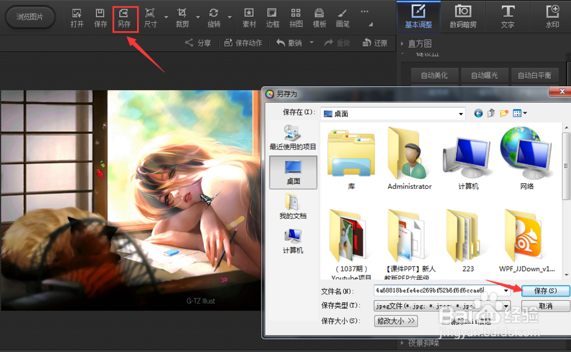Switch to 数码暗房 tab
The image size is (571, 352).
click(463, 16)
